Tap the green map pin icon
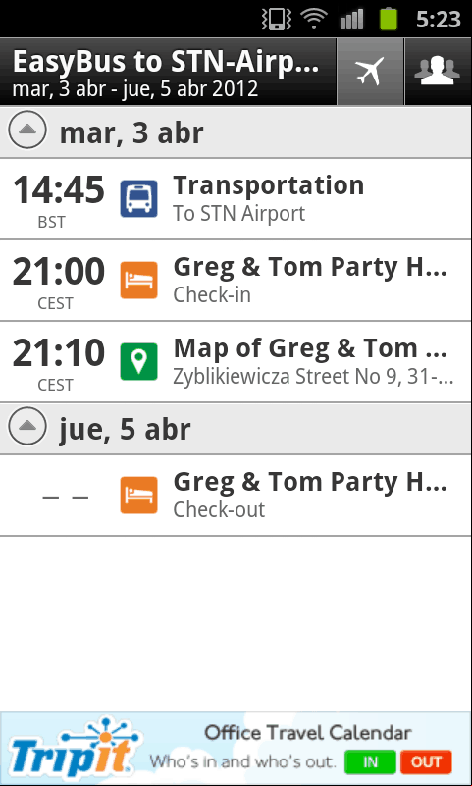472x786 pixels. point(138,361)
